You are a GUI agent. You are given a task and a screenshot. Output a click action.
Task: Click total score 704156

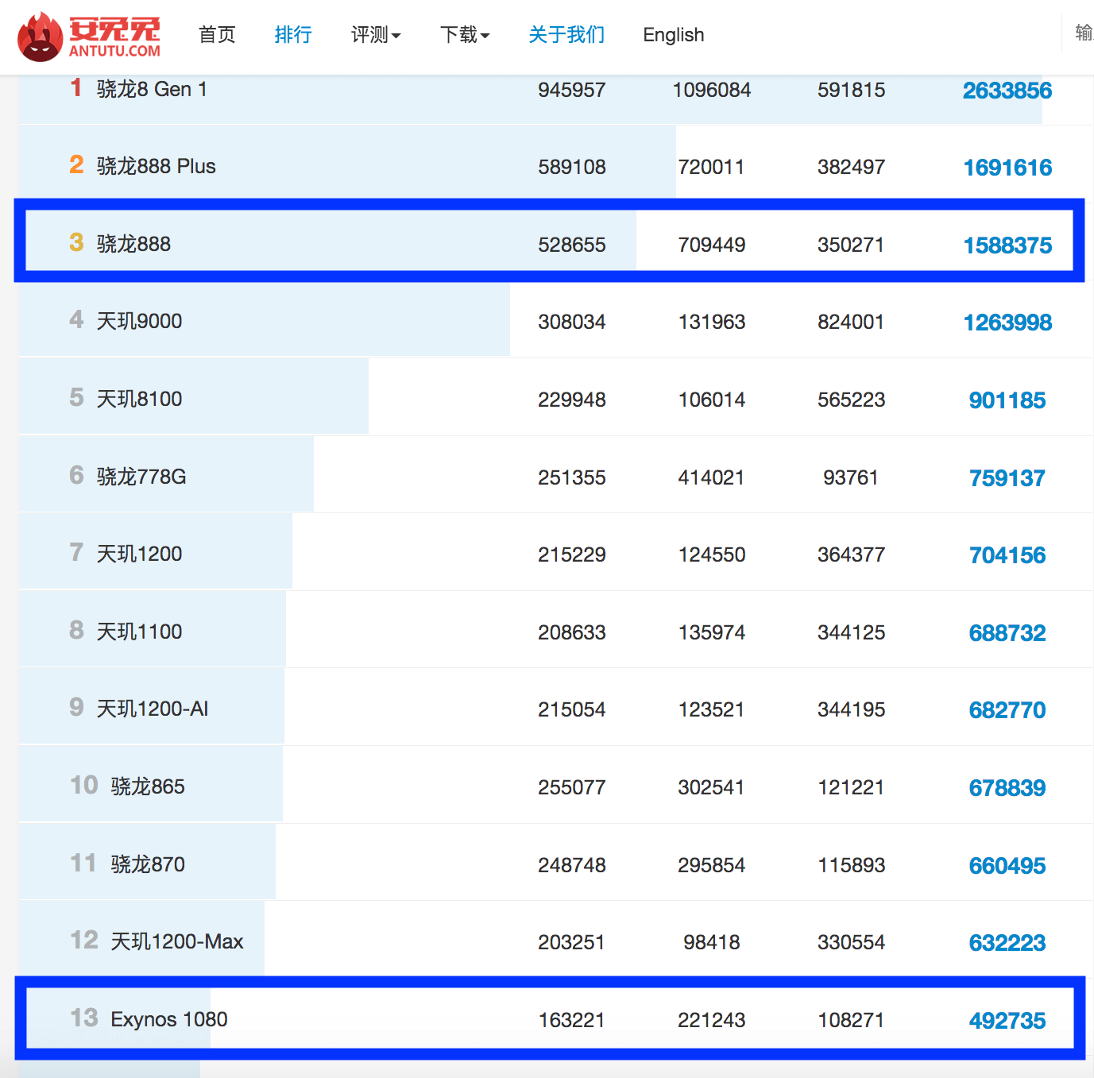[x=1007, y=555]
